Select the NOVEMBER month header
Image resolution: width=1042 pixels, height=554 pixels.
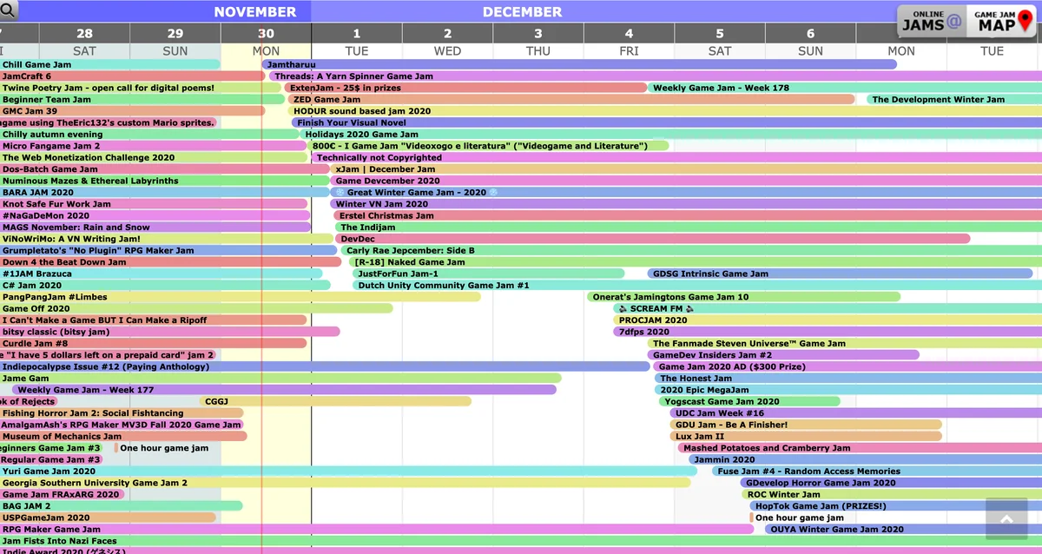click(257, 11)
